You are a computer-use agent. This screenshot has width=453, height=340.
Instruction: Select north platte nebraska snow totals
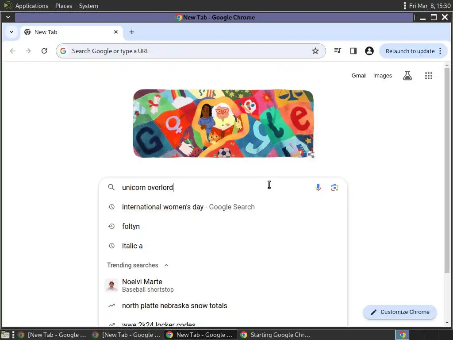click(223, 305)
